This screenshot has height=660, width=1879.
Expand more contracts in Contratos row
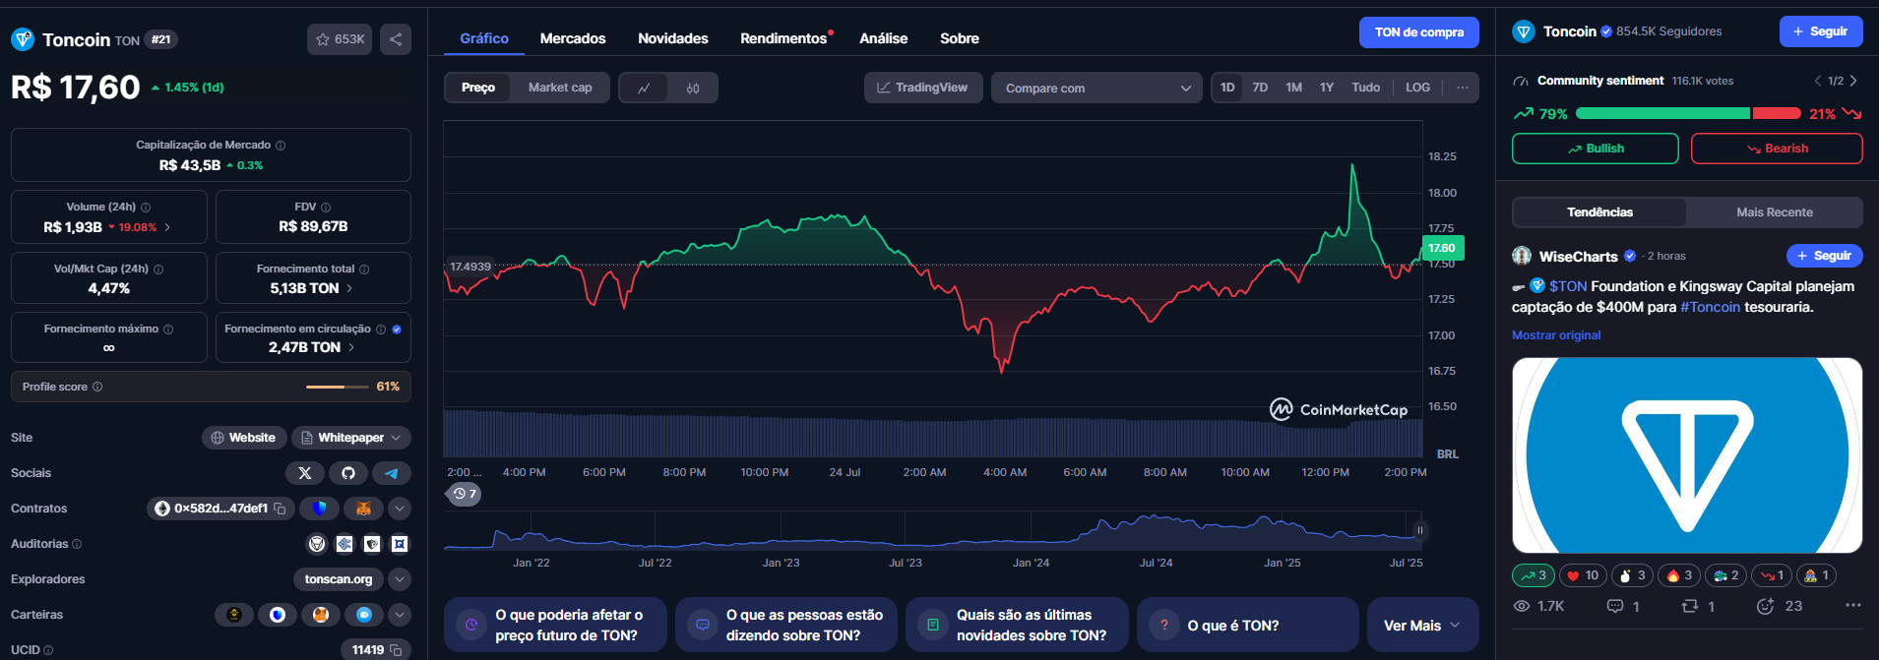point(400,509)
